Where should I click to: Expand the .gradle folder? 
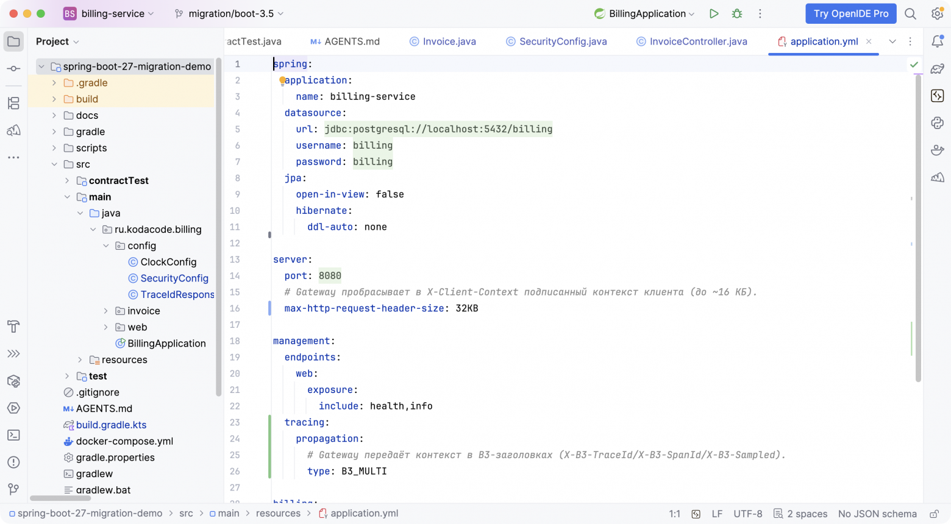[x=54, y=83]
